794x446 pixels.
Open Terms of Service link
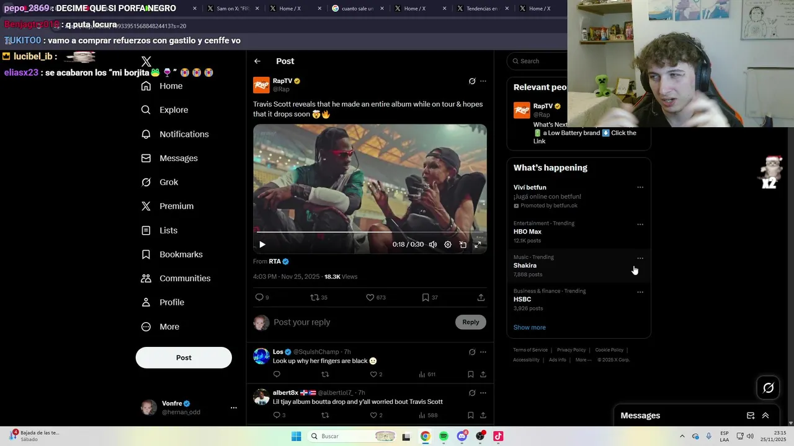pyautogui.click(x=530, y=350)
